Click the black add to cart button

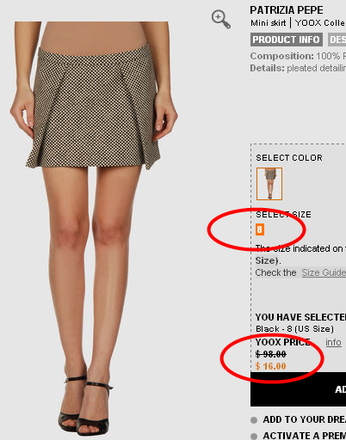click(298, 389)
